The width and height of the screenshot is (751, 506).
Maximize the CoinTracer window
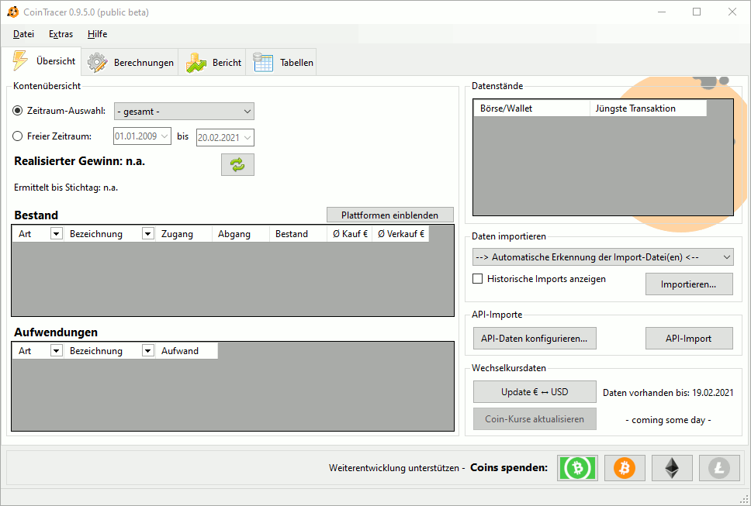click(x=697, y=12)
